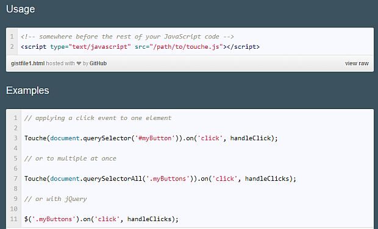The width and height of the screenshot is (378, 229).
Task: Click line number 7 in Examples gutter
Action: tap(15, 178)
